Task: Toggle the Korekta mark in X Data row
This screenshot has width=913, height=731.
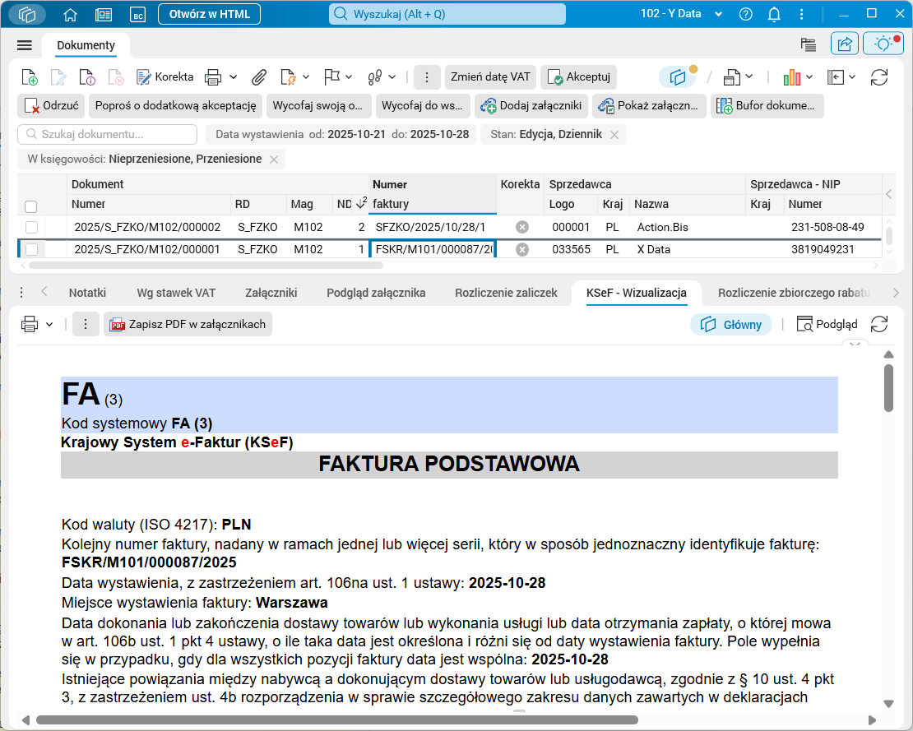Action: click(522, 249)
